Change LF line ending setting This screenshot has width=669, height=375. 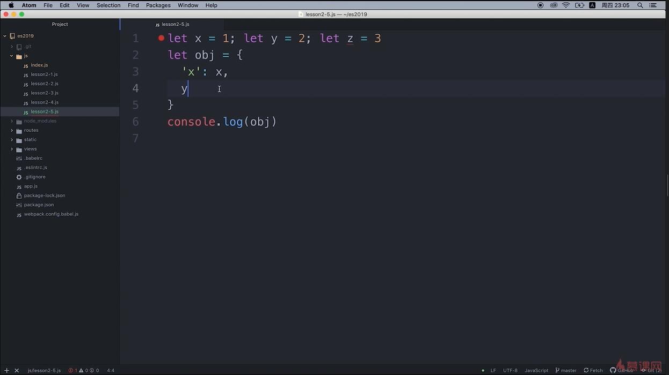493,370
